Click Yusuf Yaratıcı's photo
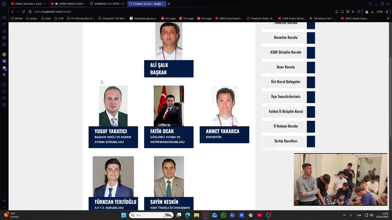The image size is (392, 220). [113, 106]
